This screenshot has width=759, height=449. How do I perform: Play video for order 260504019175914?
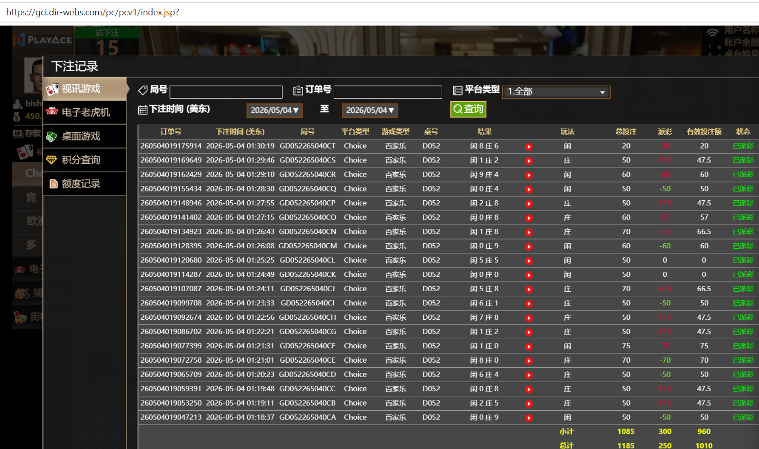[529, 147]
